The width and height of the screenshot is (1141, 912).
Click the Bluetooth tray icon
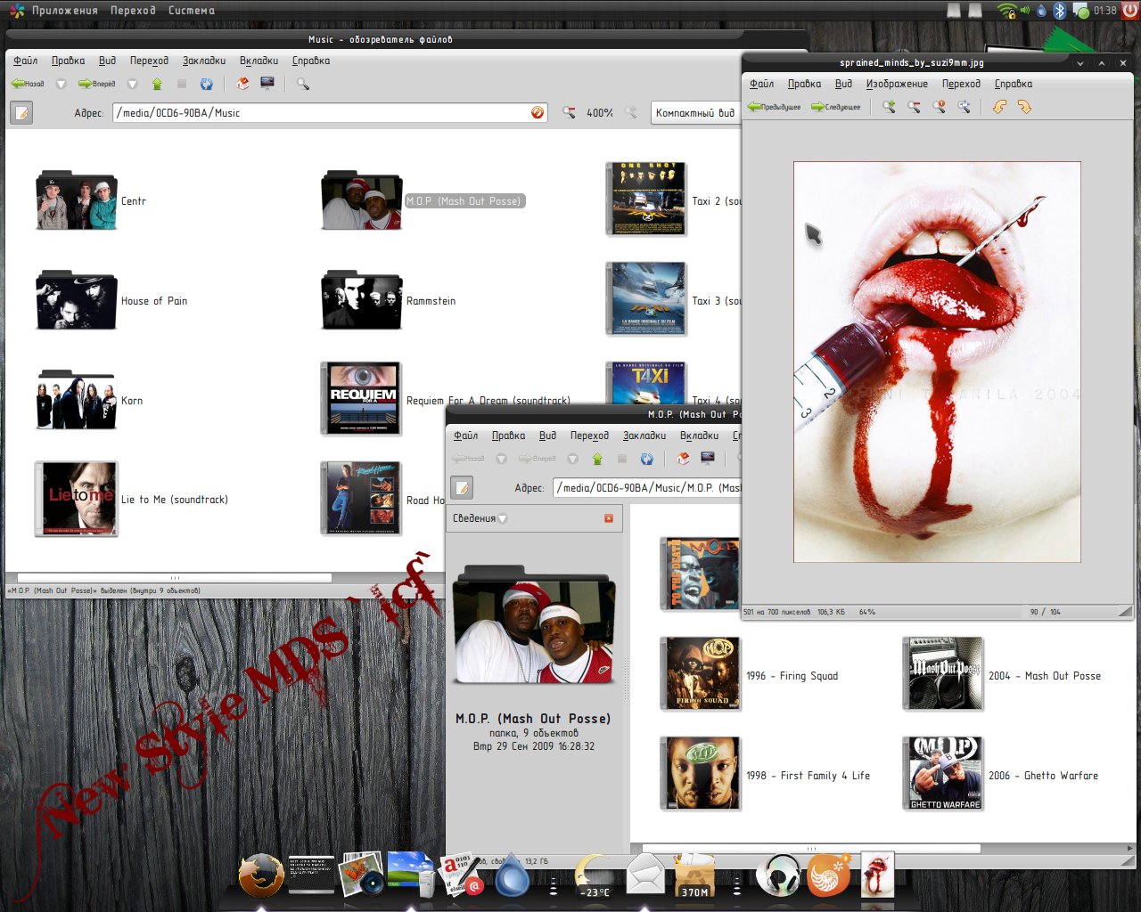(x=1060, y=11)
